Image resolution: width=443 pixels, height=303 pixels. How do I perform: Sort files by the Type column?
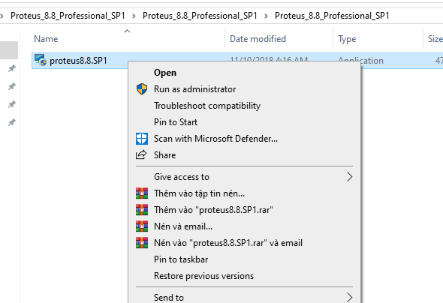coord(347,39)
